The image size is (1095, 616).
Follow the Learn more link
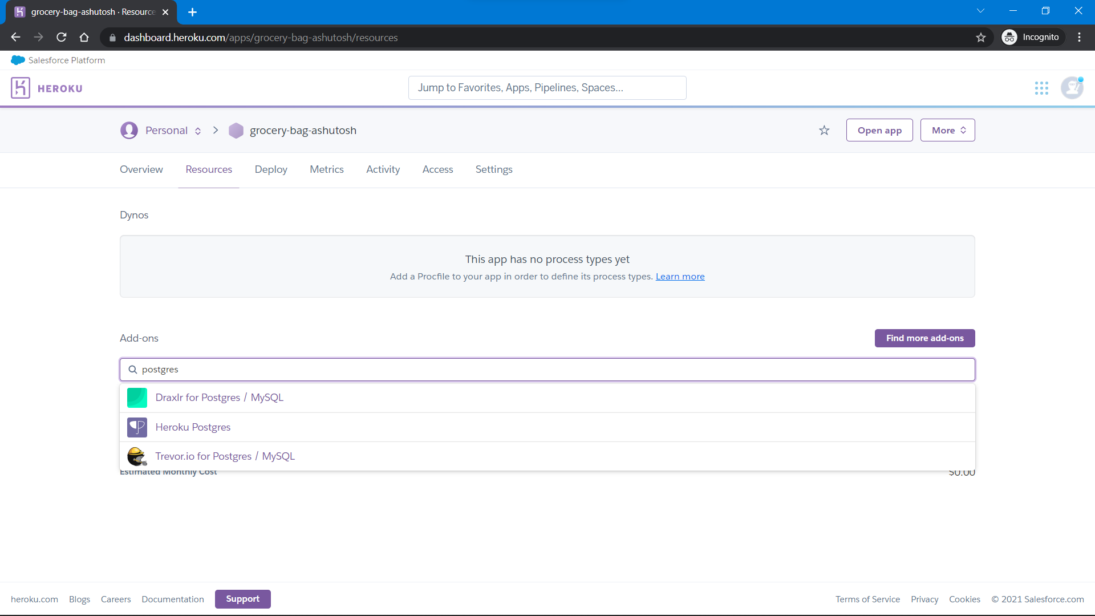680,277
